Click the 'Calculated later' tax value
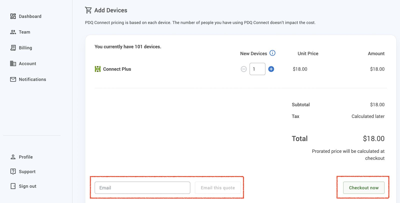Image resolution: width=400 pixels, height=203 pixels. click(x=368, y=116)
